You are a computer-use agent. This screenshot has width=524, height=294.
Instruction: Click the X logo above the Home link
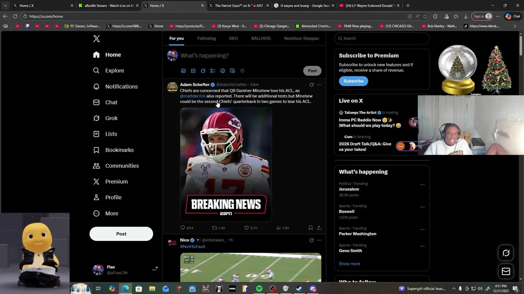96,39
